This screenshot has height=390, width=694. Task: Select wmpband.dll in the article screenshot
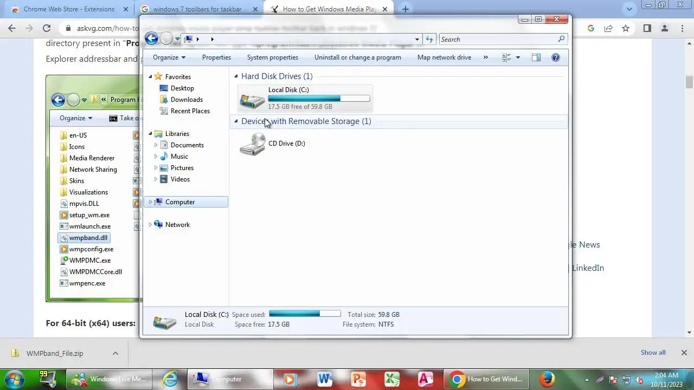point(83,238)
